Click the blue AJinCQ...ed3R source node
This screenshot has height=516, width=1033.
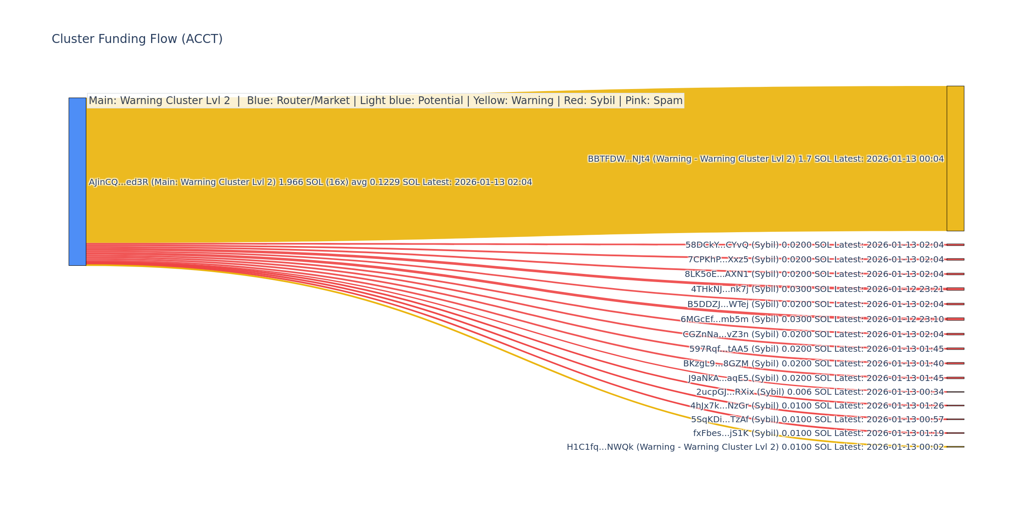coord(77,181)
